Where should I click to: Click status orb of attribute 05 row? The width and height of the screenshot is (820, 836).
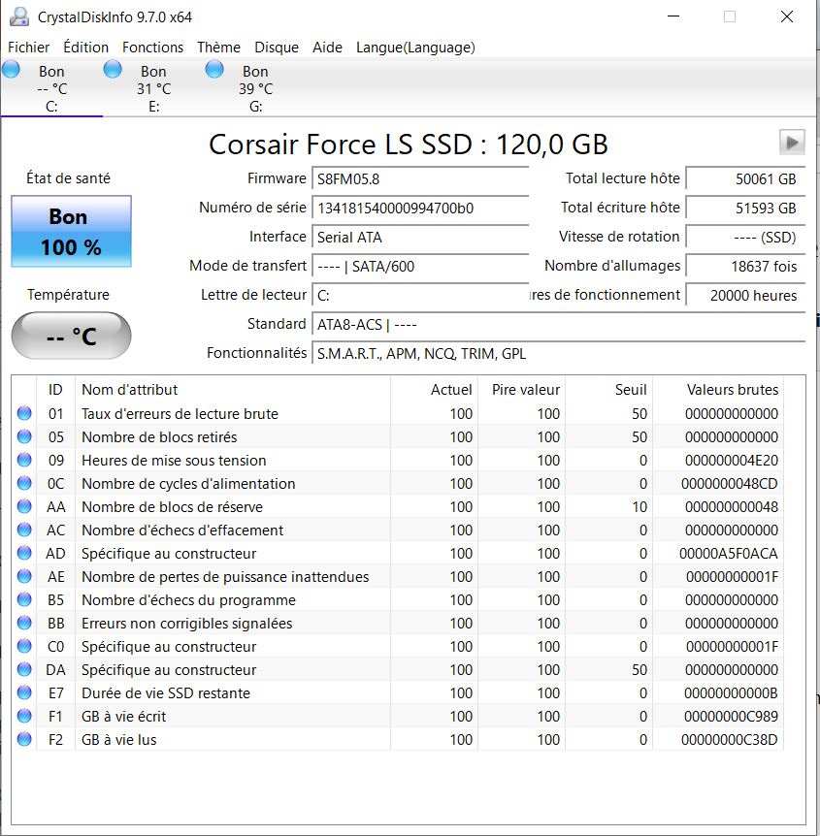pos(24,436)
